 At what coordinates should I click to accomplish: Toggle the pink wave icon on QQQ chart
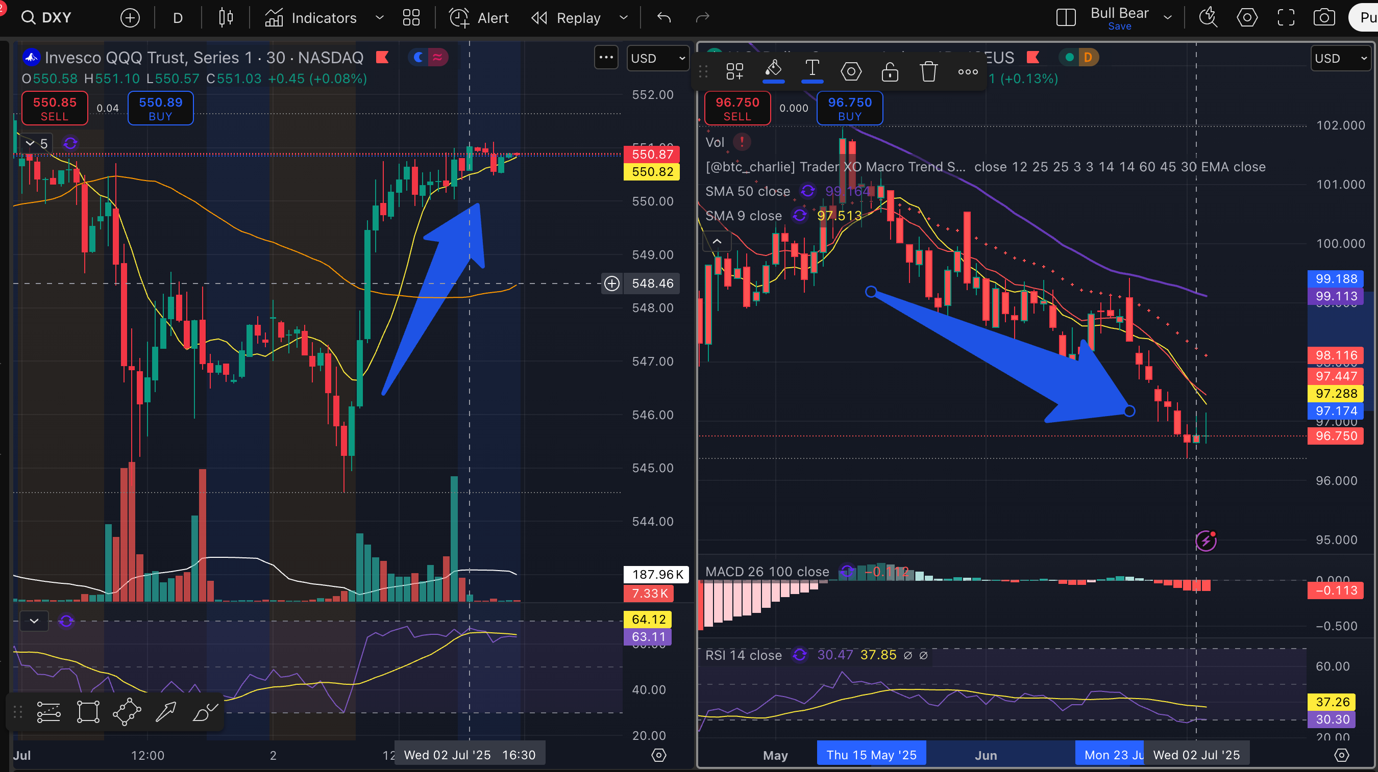pyautogui.click(x=437, y=57)
